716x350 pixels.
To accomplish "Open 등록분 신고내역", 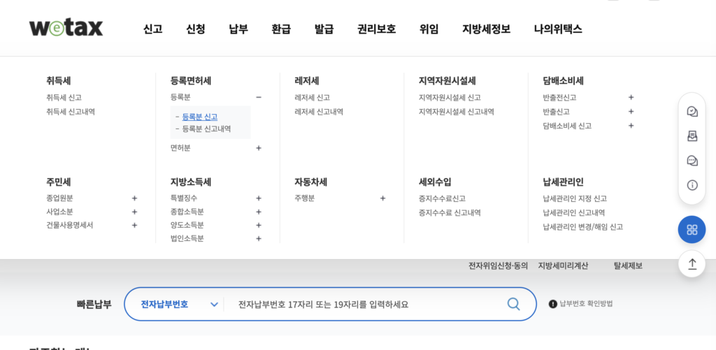I will click(x=206, y=129).
